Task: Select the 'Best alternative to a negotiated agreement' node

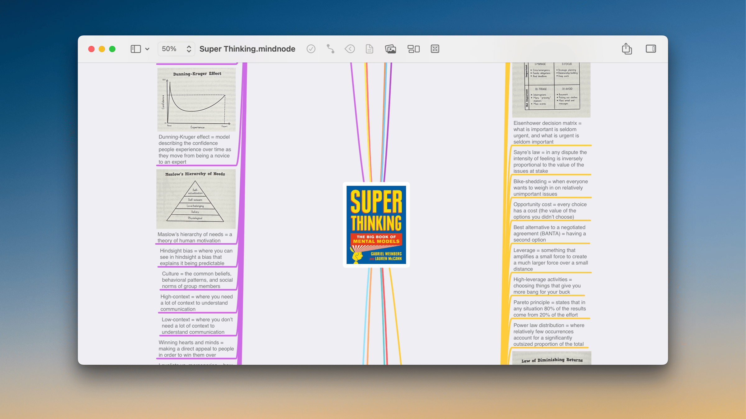Action: [550, 234]
